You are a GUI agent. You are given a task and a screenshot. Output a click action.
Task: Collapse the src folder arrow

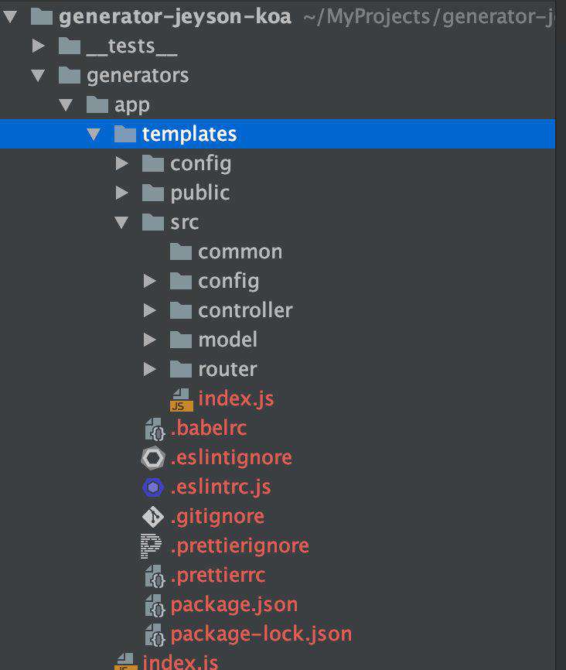point(121,222)
